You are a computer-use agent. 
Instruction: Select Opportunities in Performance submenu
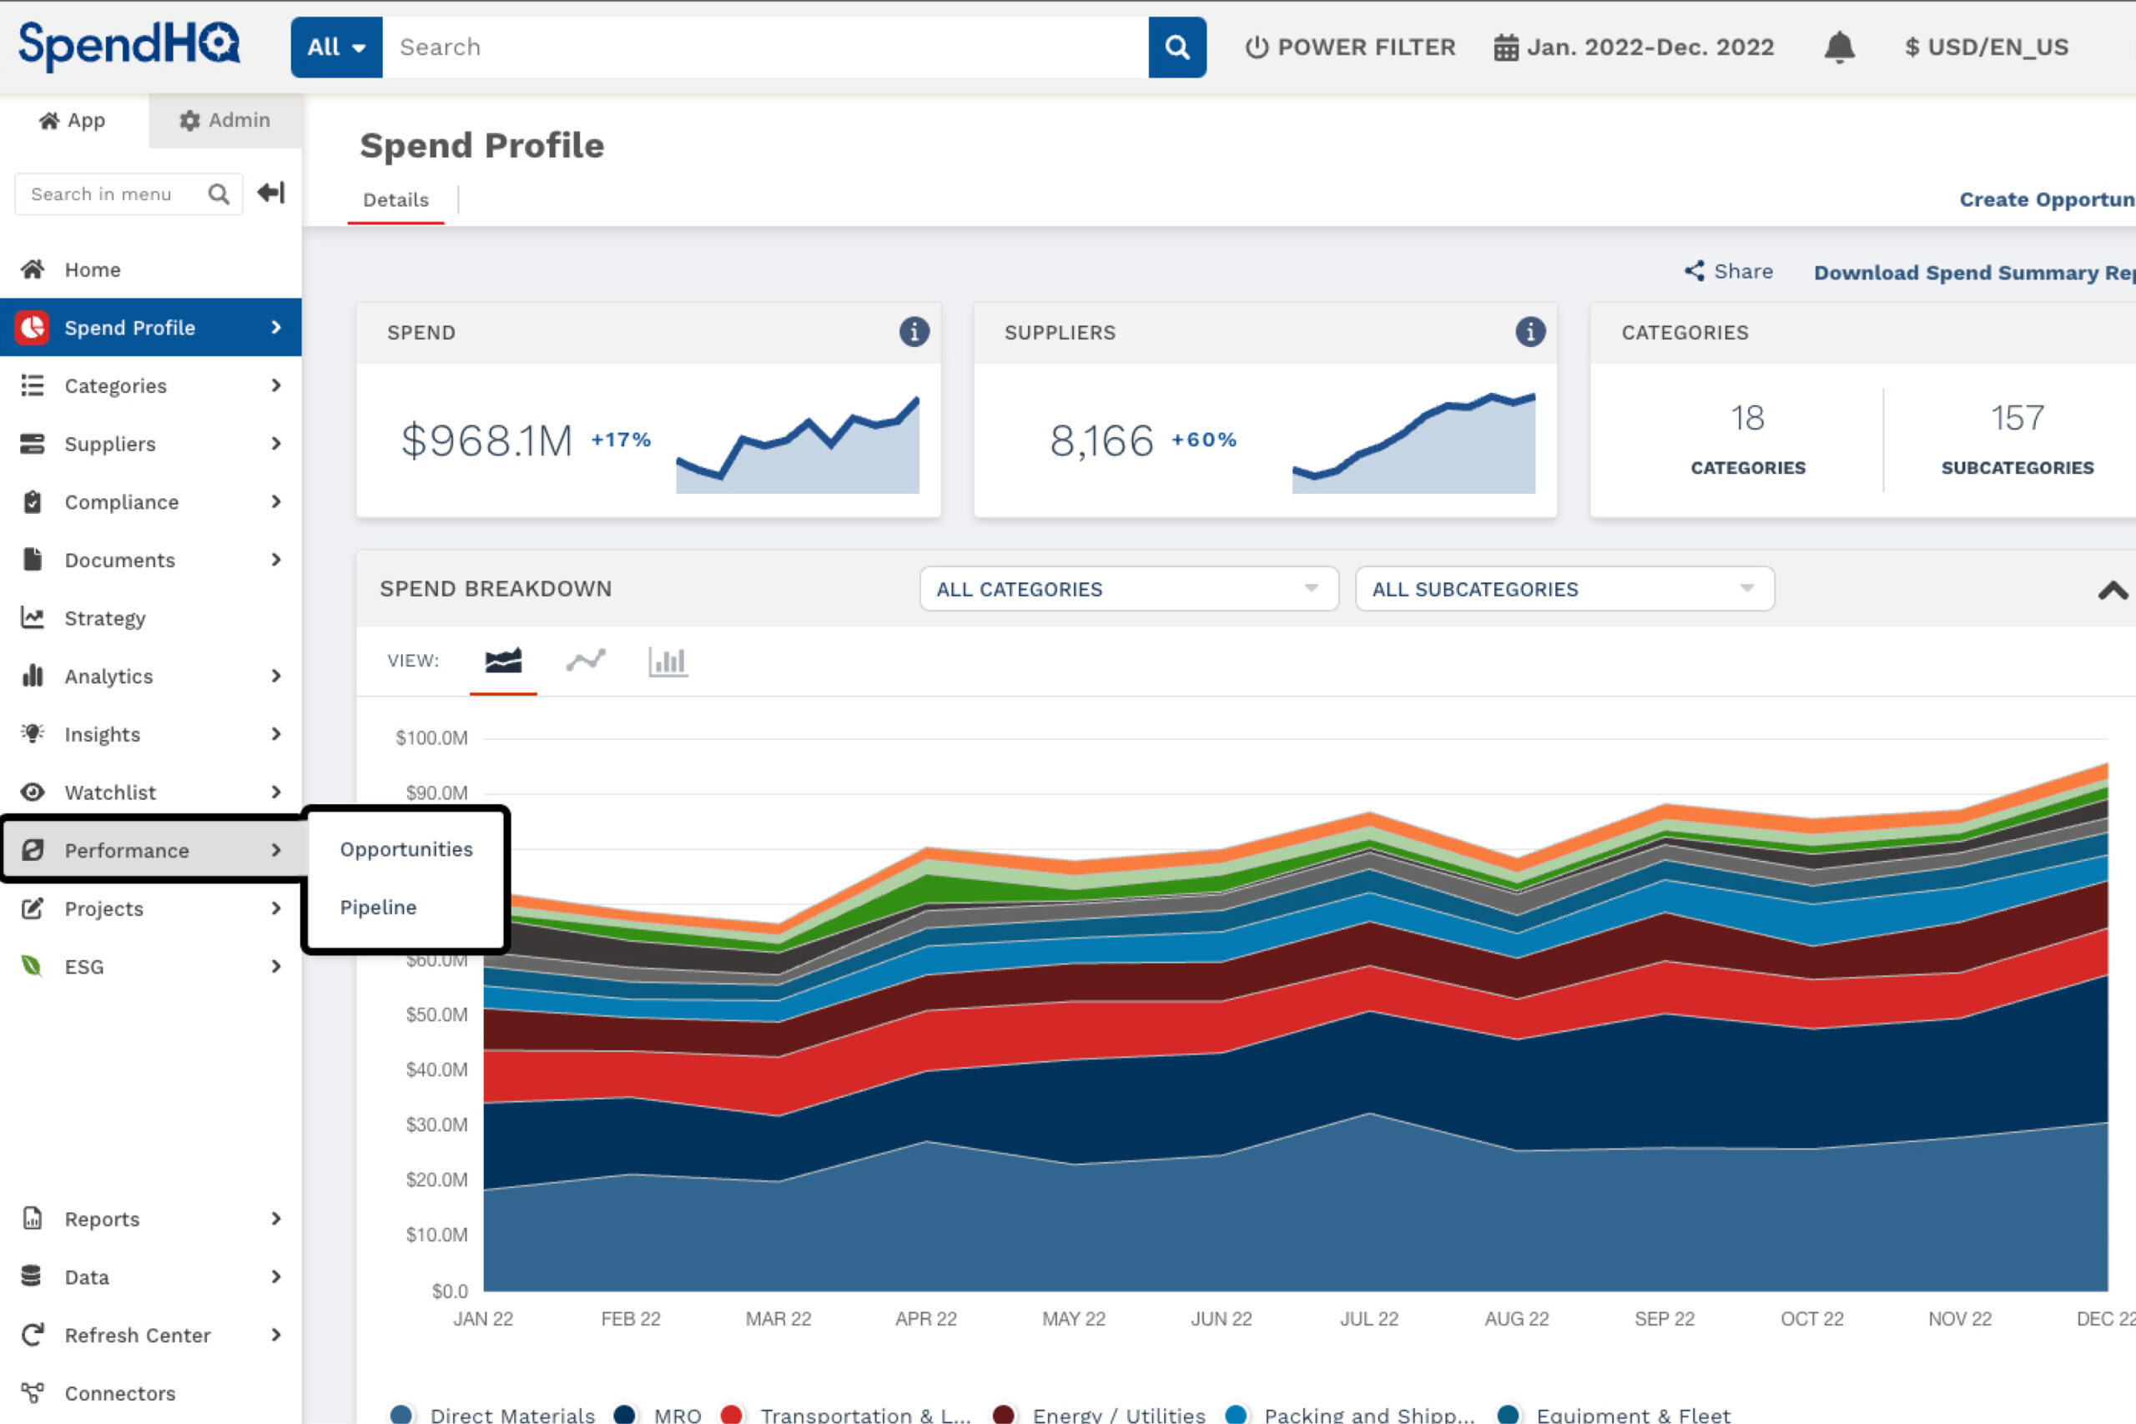406,849
